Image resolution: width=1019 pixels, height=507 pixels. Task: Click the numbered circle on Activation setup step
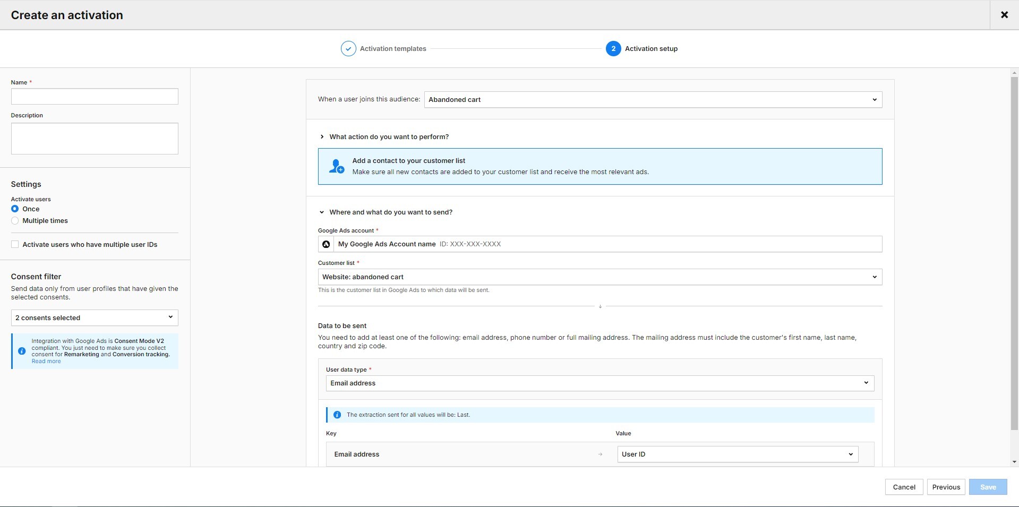coord(613,48)
